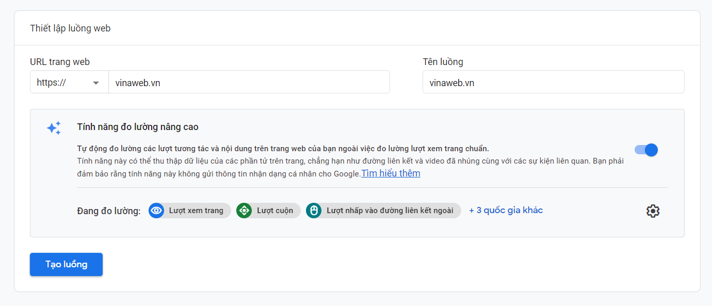The height and width of the screenshot is (306, 712).
Task: Click the blue eye page views icon
Action: 156,211
